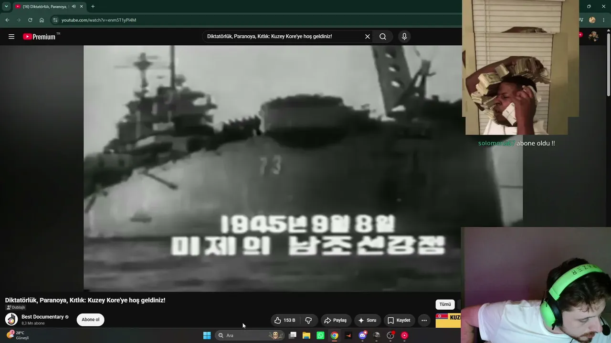The width and height of the screenshot is (611, 343).
Task: Like the video showing 153 B
Action: coord(285,320)
